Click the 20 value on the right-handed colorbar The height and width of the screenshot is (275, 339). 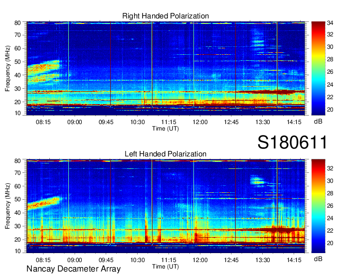pyautogui.click(x=330, y=110)
